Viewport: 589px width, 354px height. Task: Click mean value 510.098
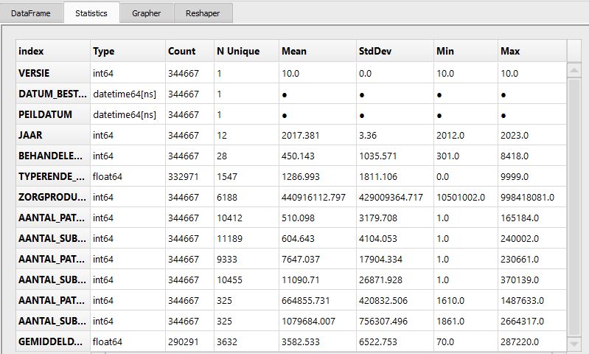coord(298,218)
